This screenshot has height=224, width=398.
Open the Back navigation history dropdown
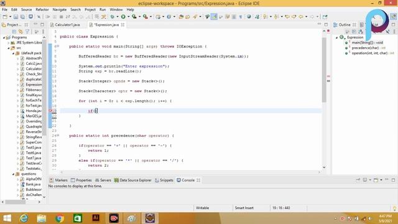[306, 17]
